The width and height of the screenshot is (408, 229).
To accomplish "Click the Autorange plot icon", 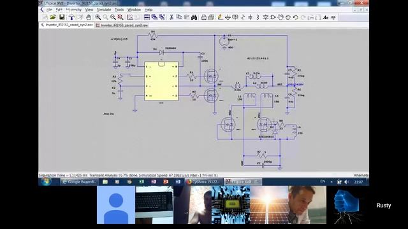I will [130, 17].
